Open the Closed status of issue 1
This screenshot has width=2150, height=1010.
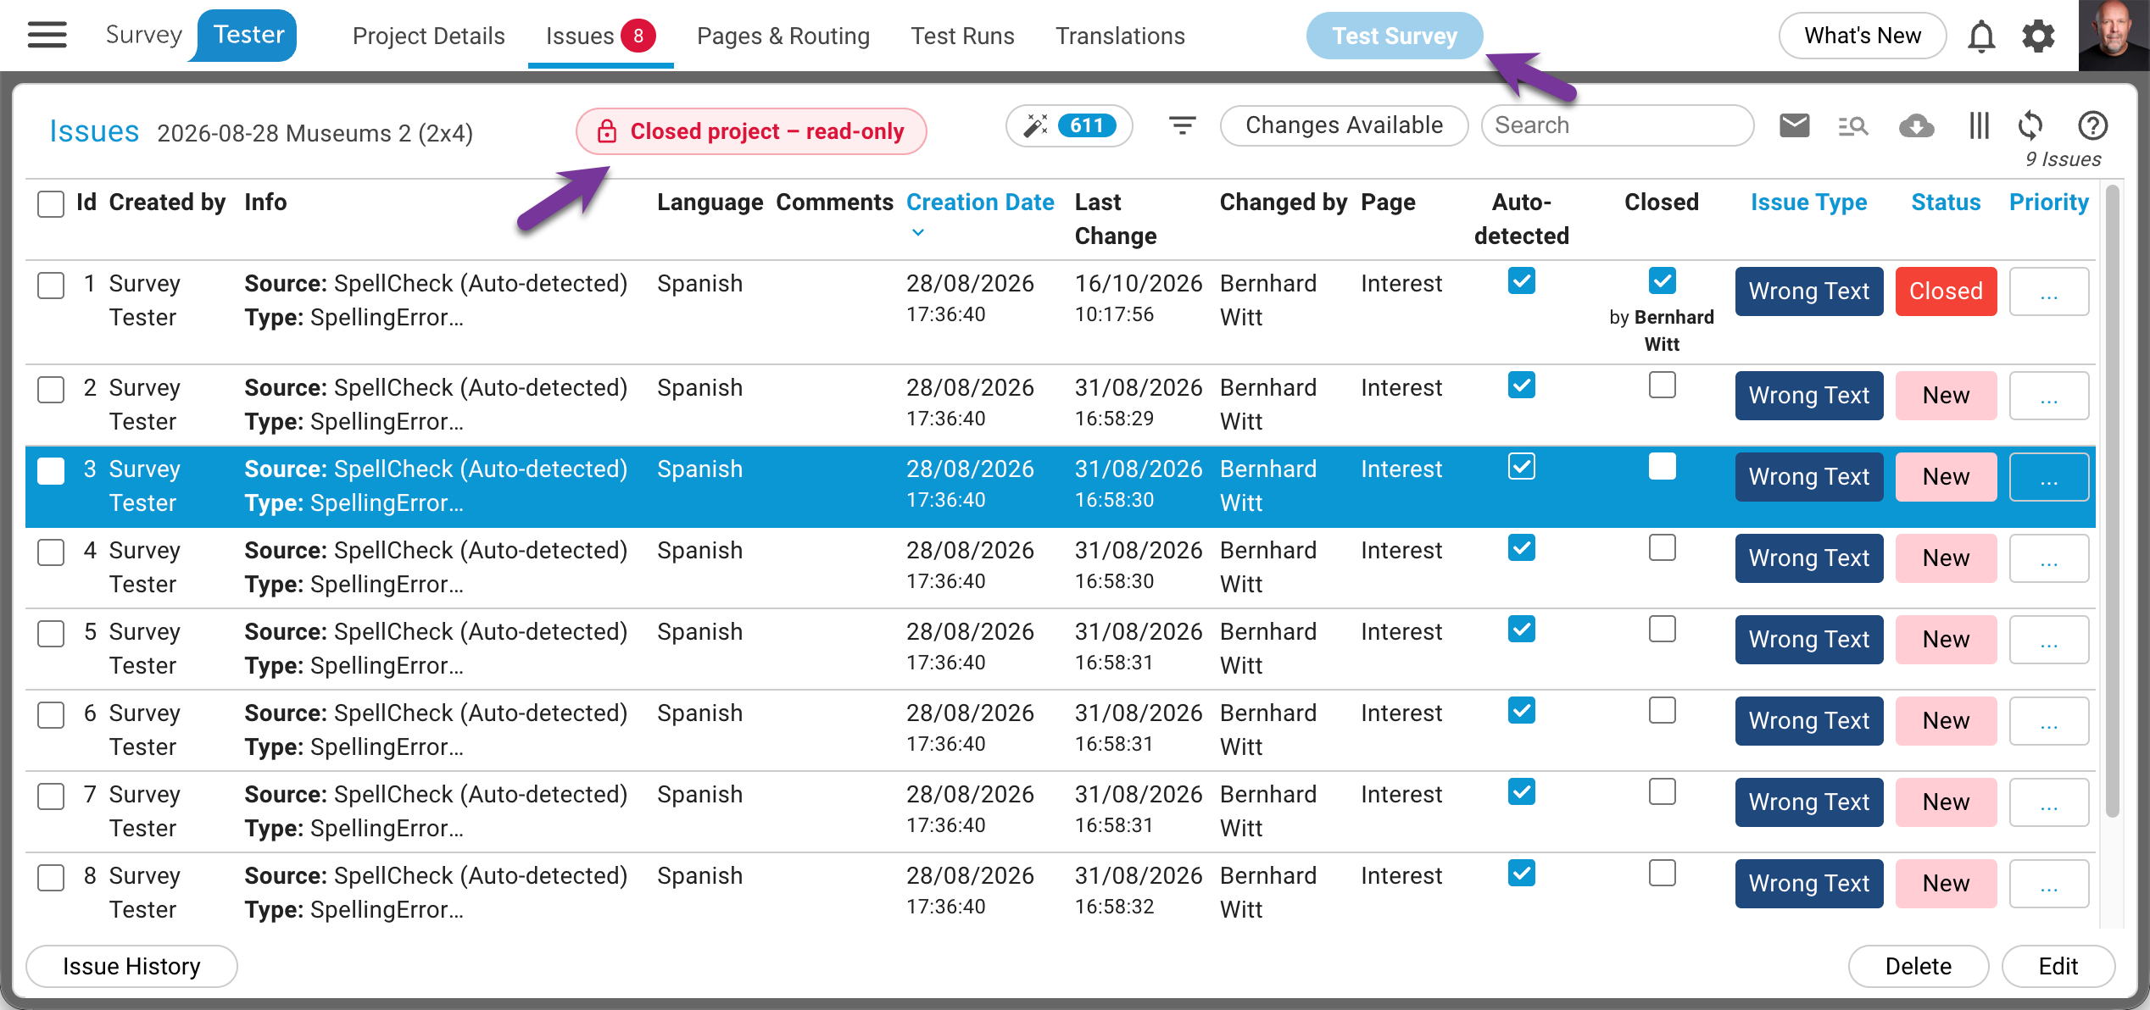tap(1946, 291)
